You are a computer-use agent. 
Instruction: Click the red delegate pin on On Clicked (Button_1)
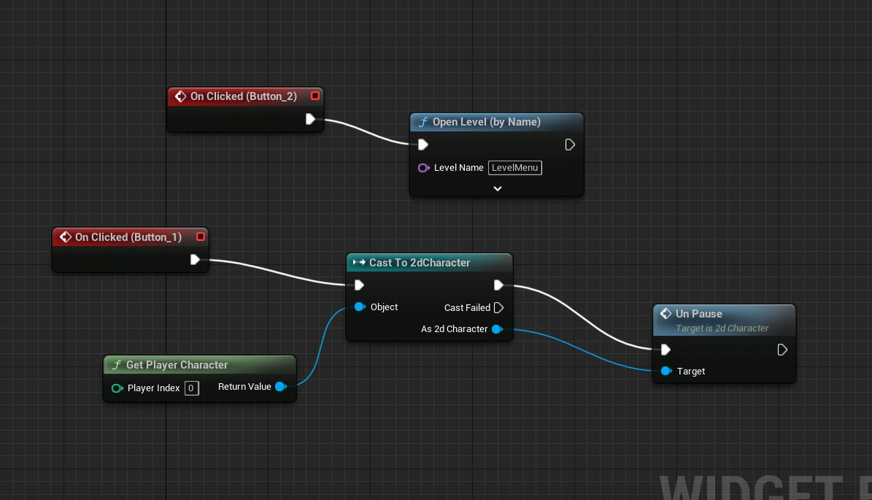201,237
